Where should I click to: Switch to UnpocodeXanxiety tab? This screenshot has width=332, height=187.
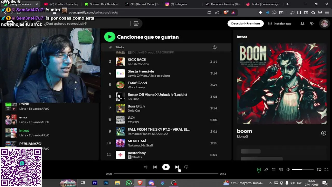pos(223,4)
